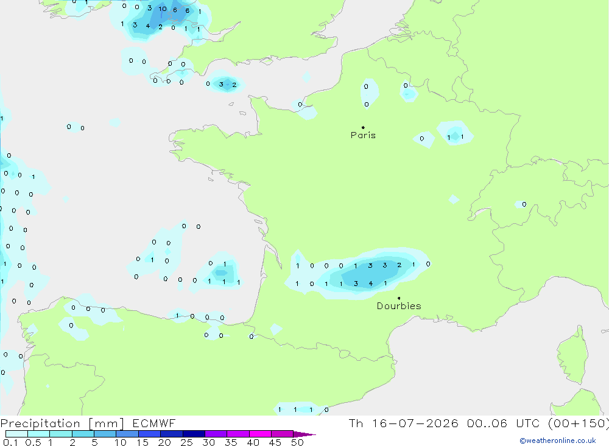Pick the 2–5 mm legend color swatch
Viewport: 609px width, 446px height.
[83, 434]
